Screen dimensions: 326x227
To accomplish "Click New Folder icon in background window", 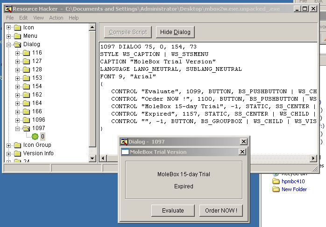I will [x=276, y=189].
